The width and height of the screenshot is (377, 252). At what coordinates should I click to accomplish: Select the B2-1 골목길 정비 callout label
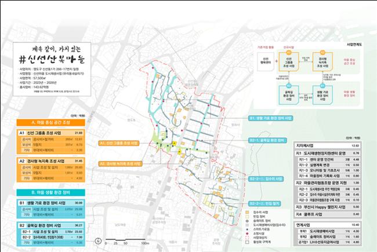(x=267, y=140)
